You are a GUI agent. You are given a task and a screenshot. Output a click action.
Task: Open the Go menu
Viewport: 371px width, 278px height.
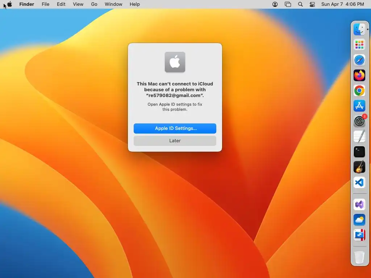pyautogui.click(x=94, y=4)
